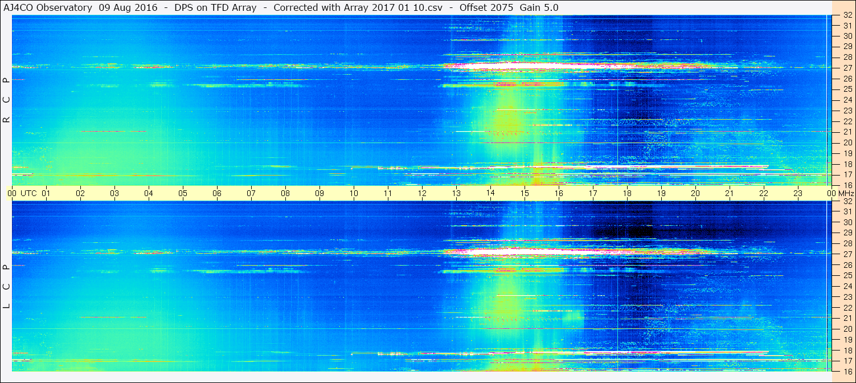Select the 20 hour mark on time axis
856x383 pixels.
695,193
